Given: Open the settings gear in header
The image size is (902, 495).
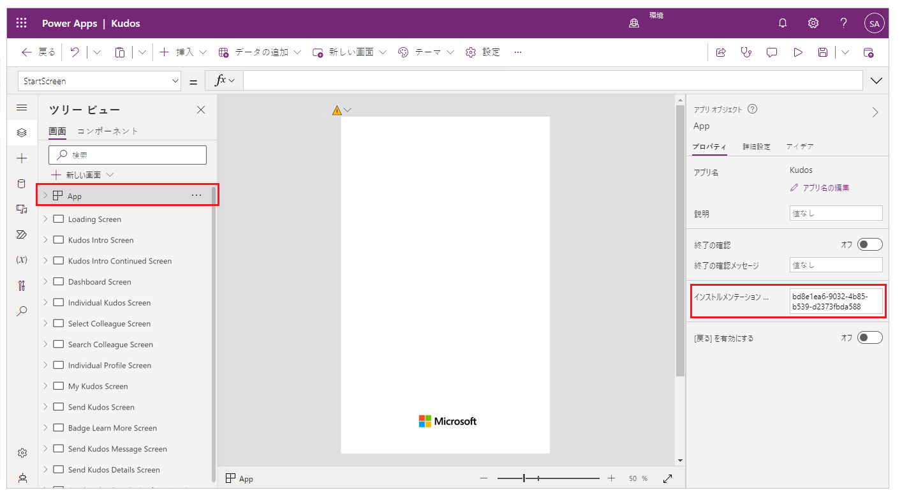Looking at the screenshot, I should pyautogui.click(x=813, y=23).
